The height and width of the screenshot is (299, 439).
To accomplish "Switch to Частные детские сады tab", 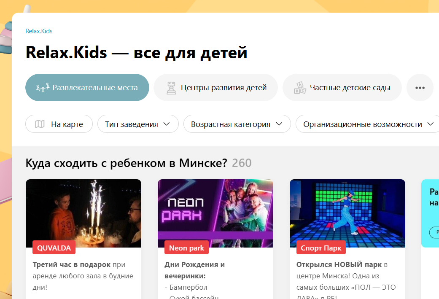I will (x=342, y=88).
